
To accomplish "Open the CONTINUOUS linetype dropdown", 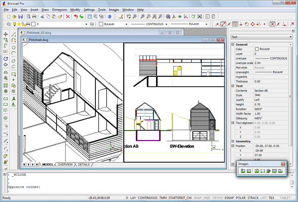I will point(166,24).
